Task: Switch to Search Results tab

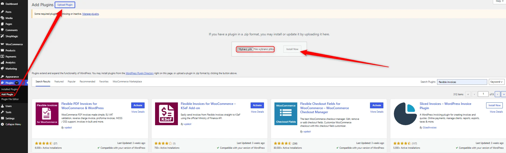Action: [43, 82]
